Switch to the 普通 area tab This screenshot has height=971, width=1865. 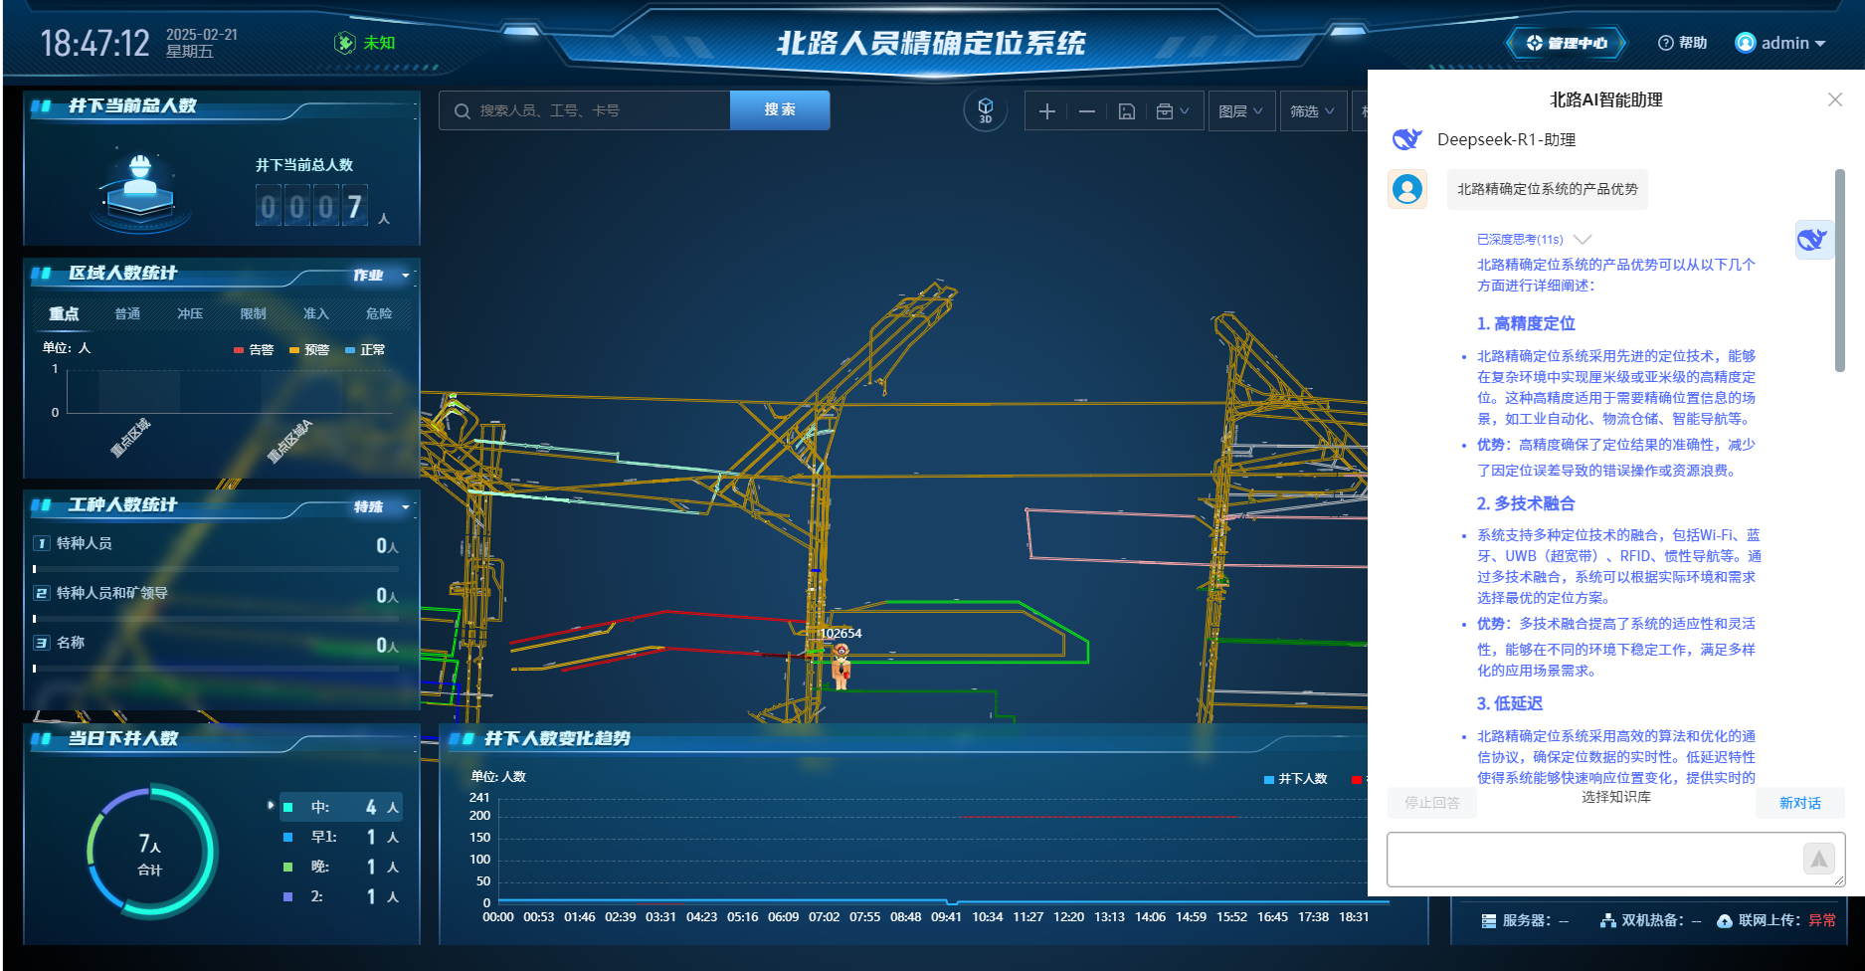pyautogui.click(x=127, y=314)
